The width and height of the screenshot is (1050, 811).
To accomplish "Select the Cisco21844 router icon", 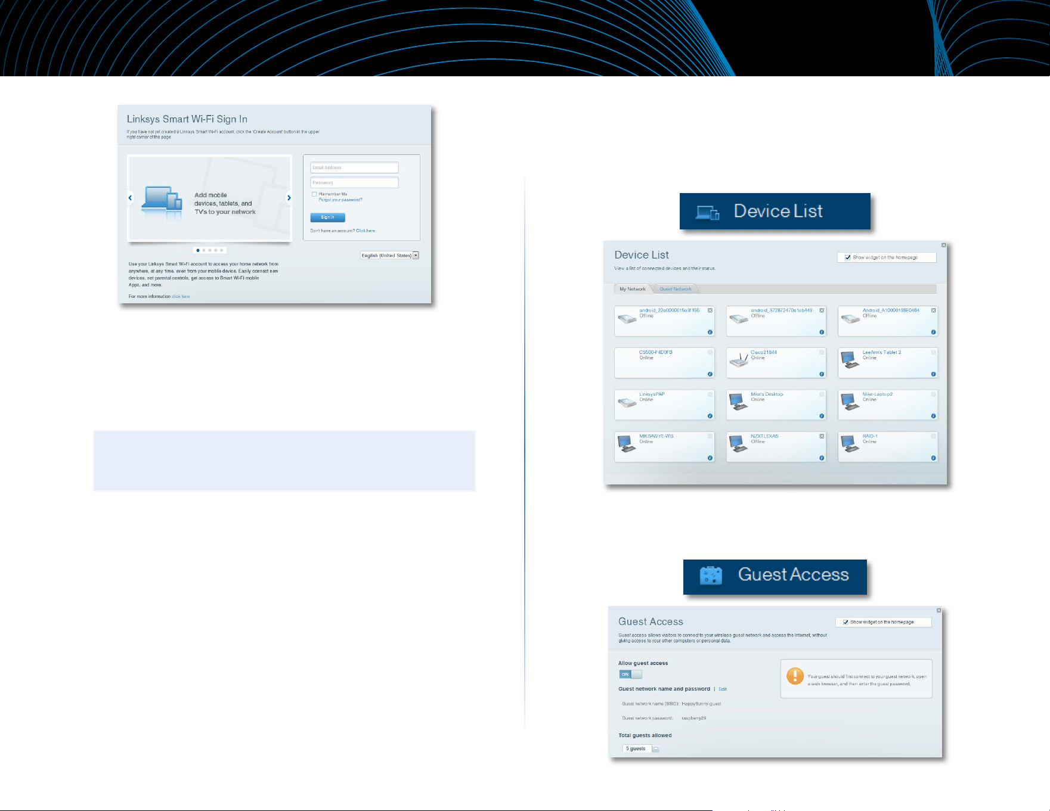I will click(739, 360).
